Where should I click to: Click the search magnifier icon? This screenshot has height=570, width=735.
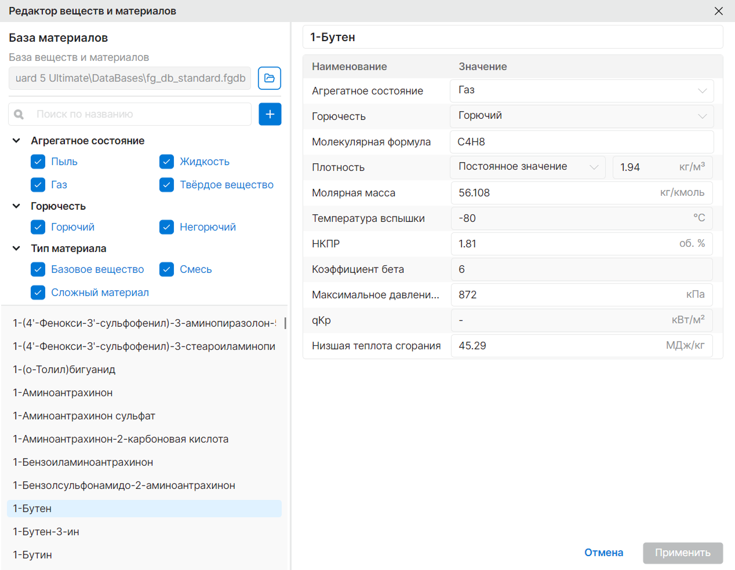coord(19,115)
